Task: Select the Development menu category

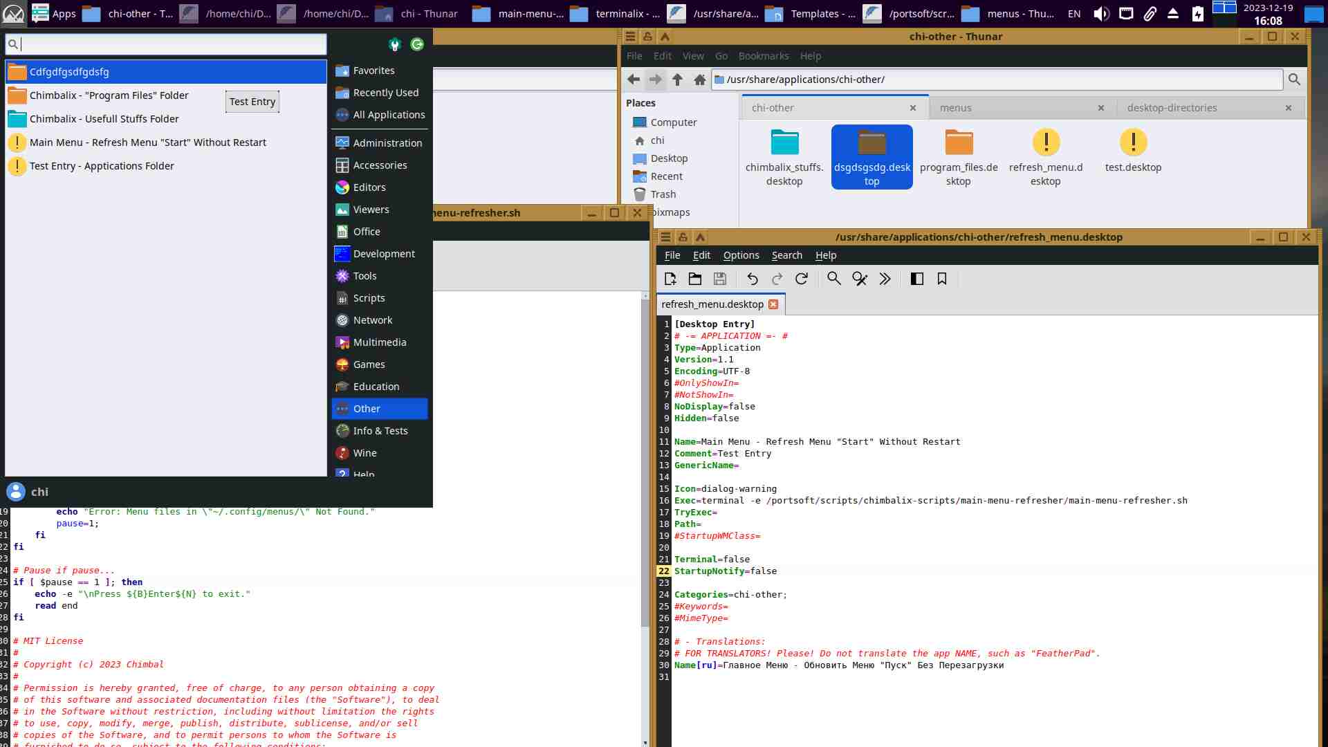Action: point(383,254)
